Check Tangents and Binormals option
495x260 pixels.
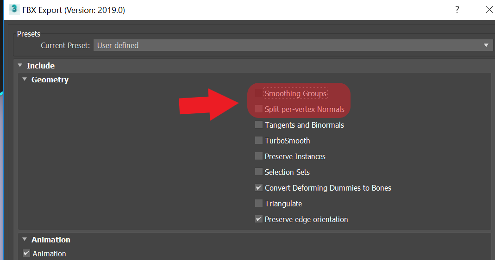[x=259, y=125]
